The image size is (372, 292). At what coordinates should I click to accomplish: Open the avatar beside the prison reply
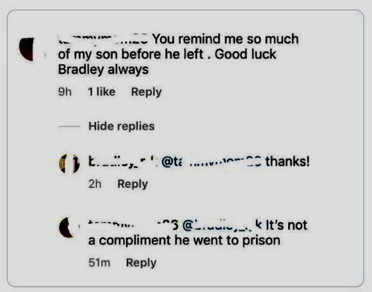66,228
